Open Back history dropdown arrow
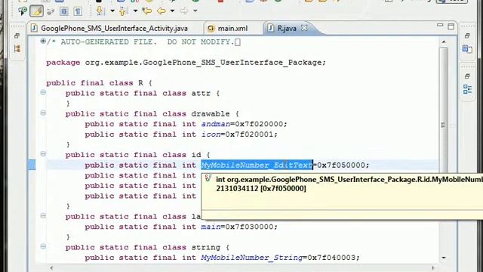 [x=172, y=11]
